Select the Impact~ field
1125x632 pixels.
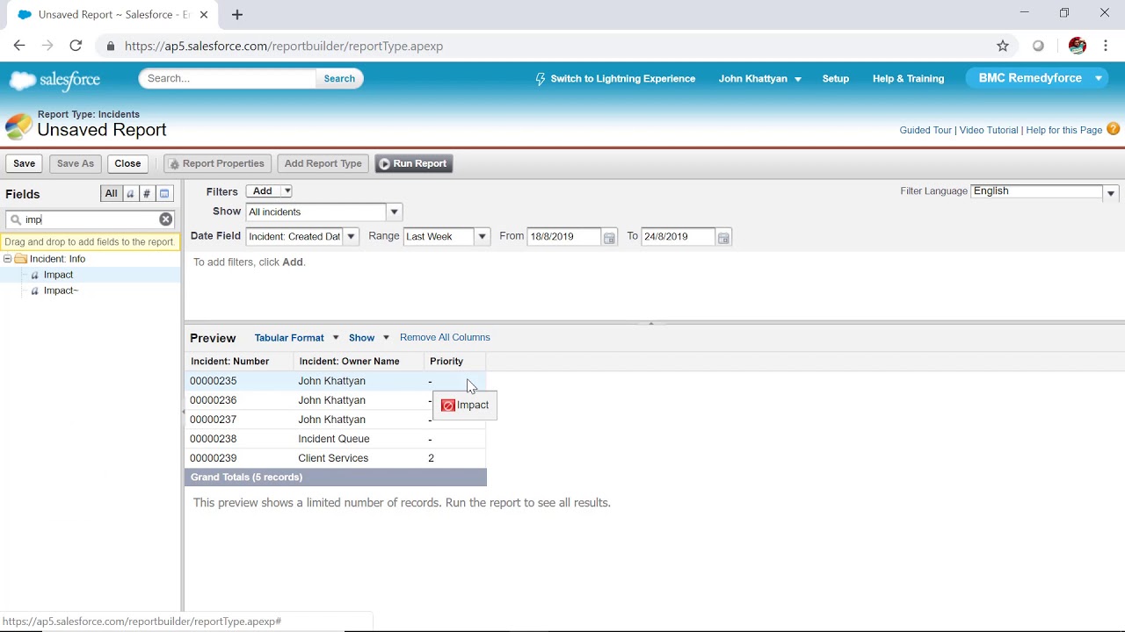pos(61,291)
